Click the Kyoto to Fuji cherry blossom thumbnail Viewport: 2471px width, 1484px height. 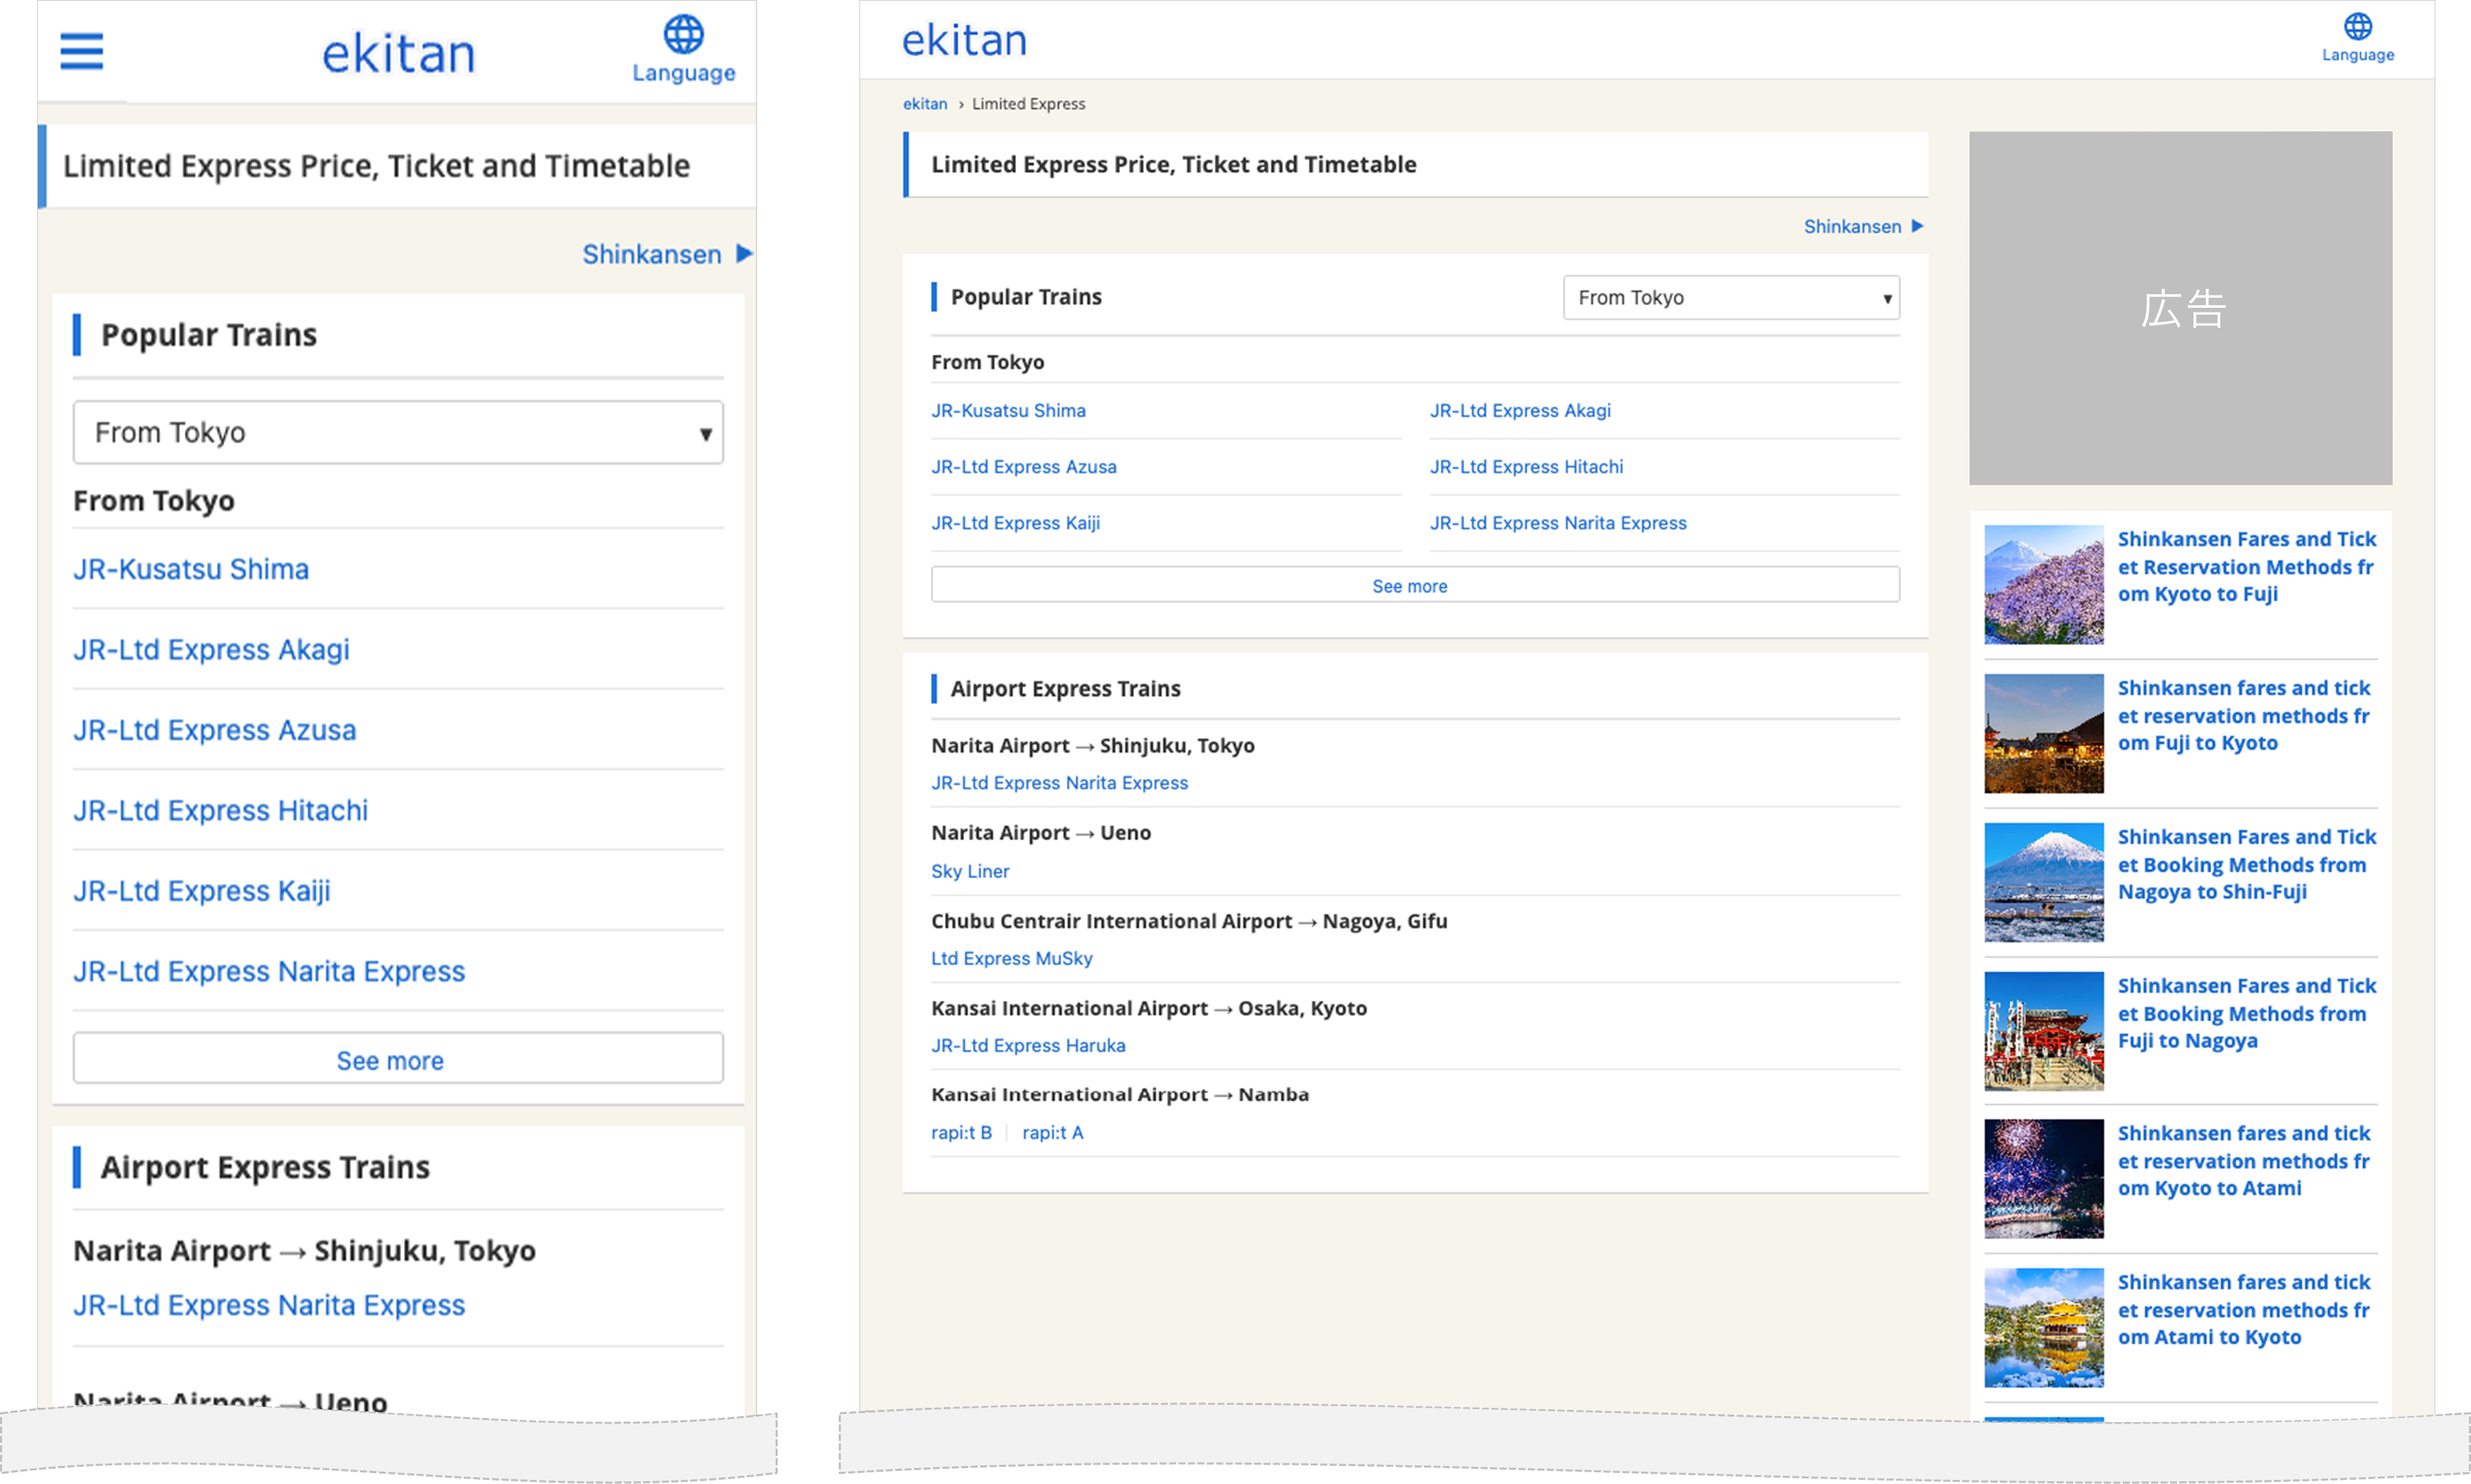click(x=2043, y=584)
